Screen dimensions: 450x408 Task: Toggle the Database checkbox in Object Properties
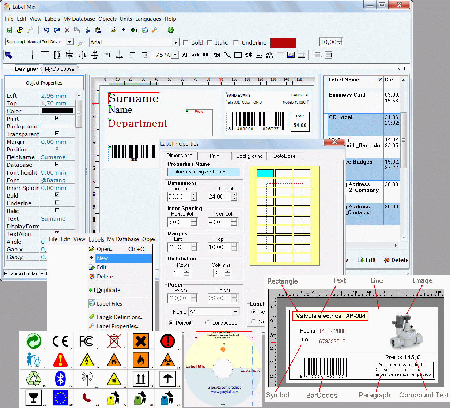[57, 164]
